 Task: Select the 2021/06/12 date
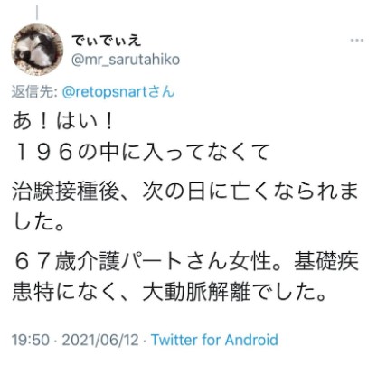coord(100,340)
